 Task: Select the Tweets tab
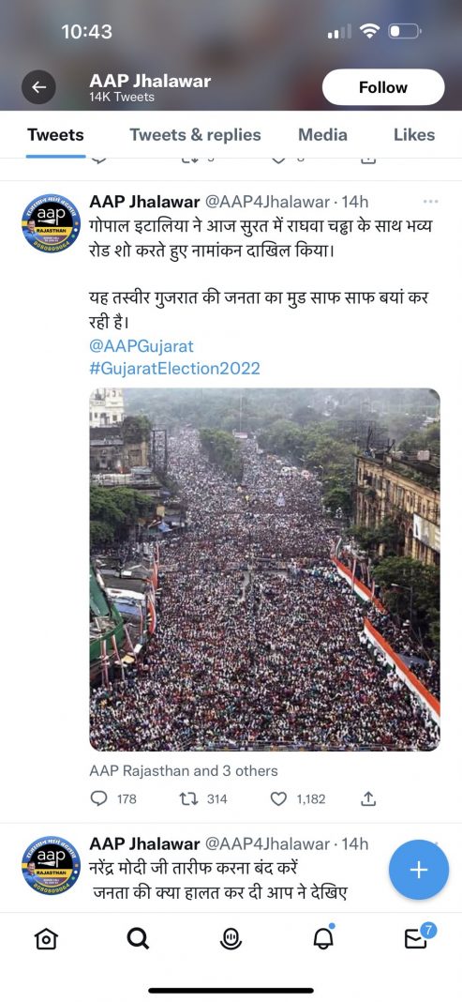tap(55, 135)
